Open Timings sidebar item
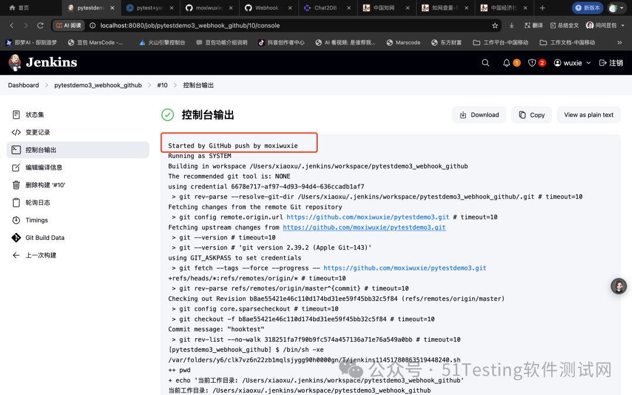The image size is (632, 395). [x=78, y=220]
